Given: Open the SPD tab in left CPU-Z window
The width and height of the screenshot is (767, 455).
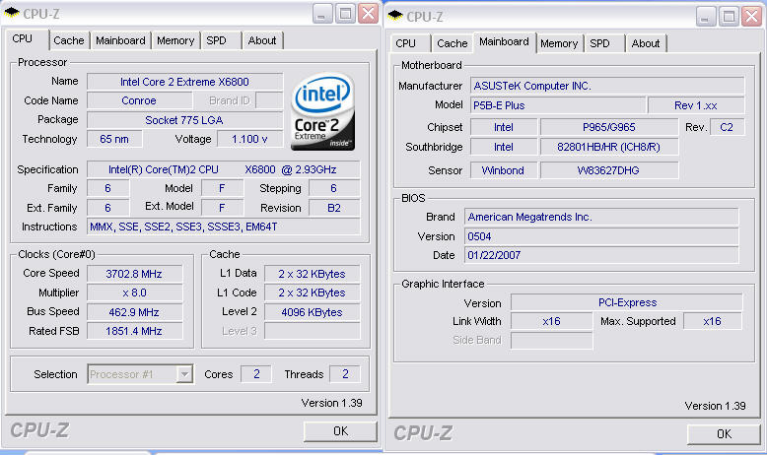Looking at the screenshot, I should click(216, 40).
